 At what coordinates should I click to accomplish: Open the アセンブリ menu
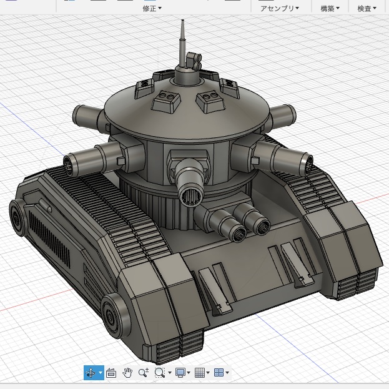(x=280, y=9)
